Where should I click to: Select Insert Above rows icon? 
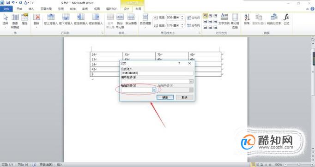pyautogui.click(x=51, y=19)
